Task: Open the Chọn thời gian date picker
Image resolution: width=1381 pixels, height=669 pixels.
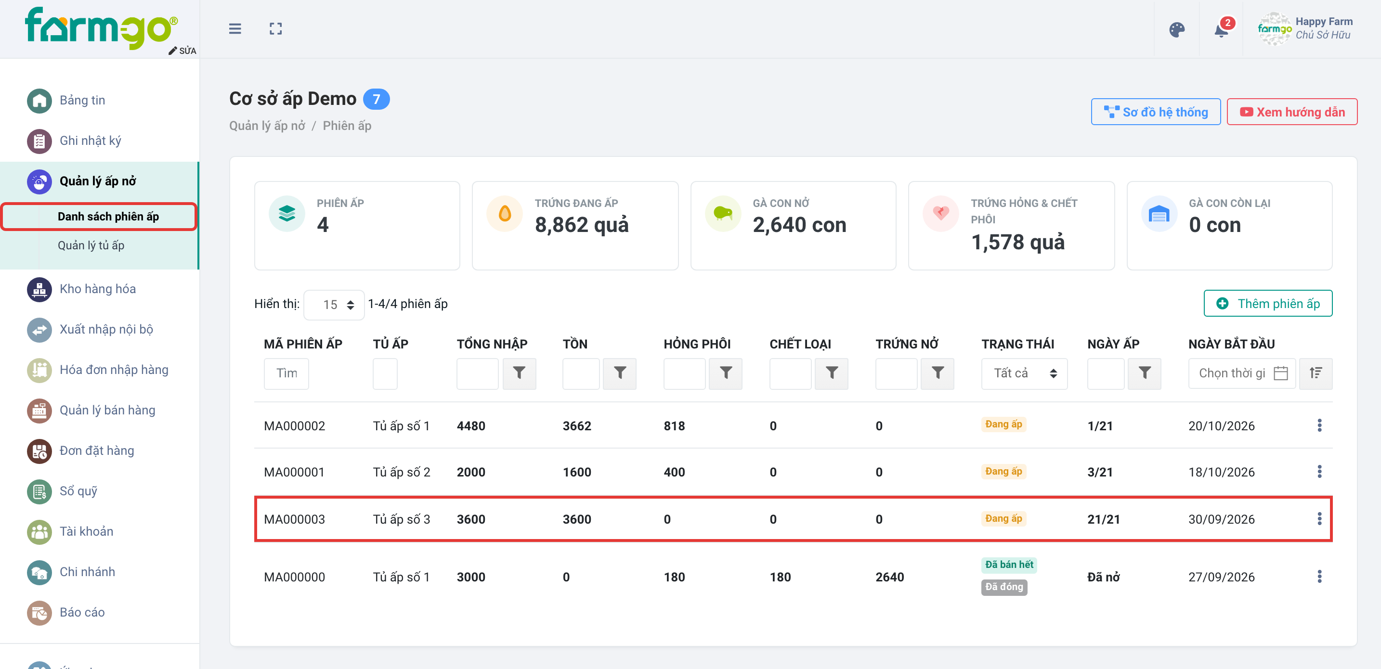Action: point(1242,373)
